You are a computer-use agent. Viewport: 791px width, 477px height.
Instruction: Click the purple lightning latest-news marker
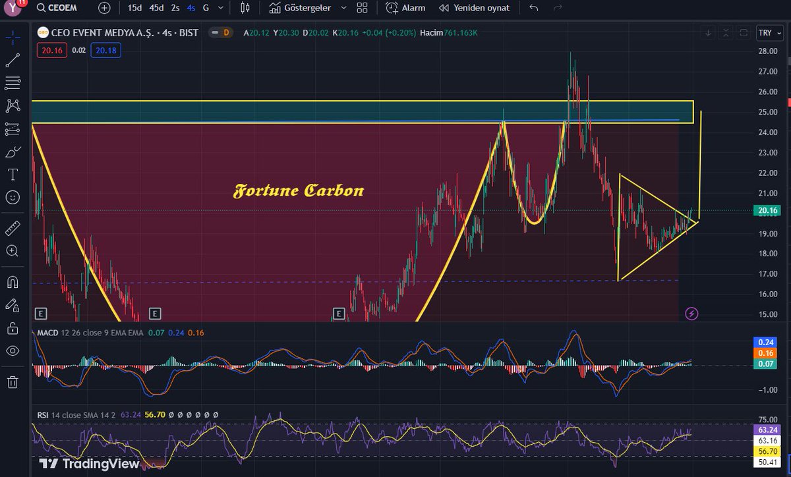(691, 314)
